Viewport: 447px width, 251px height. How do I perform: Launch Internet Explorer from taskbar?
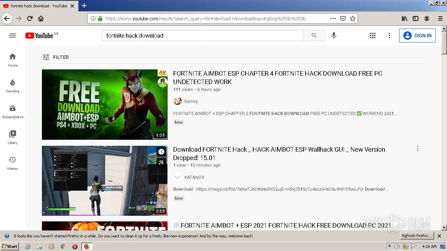point(28,246)
